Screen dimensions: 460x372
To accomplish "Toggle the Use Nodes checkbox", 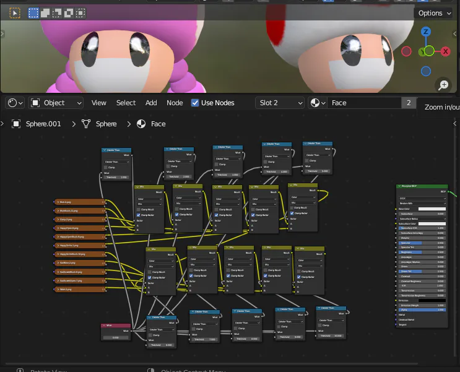I will (x=195, y=103).
